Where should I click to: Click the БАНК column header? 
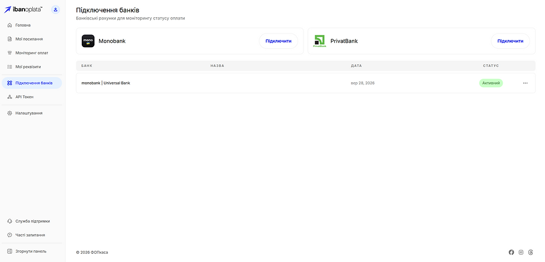click(x=87, y=65)
